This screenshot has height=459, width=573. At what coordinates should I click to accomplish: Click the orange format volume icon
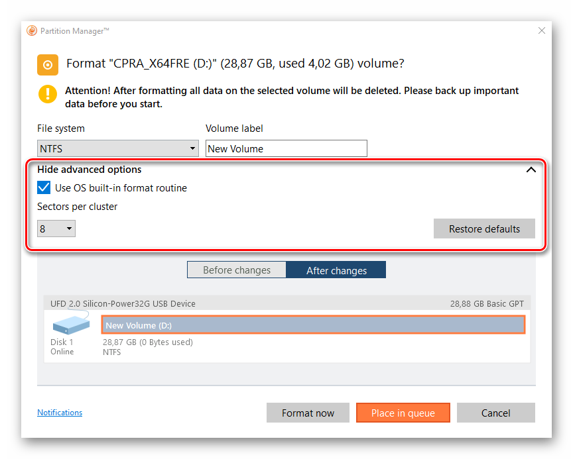click(47, 64)
